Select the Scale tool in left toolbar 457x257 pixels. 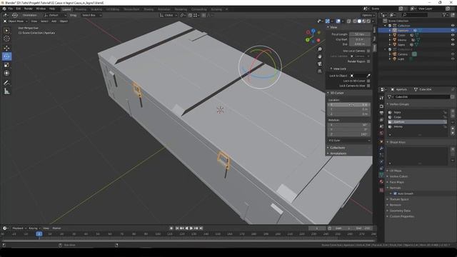[x=6, y=65]
